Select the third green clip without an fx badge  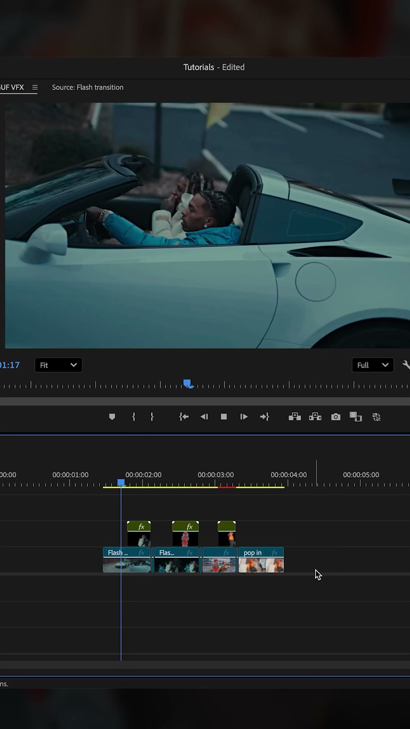coord(227,533)
